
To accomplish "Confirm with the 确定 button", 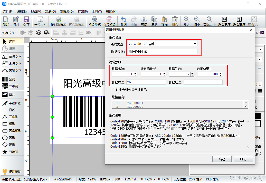I will [222, 159].
